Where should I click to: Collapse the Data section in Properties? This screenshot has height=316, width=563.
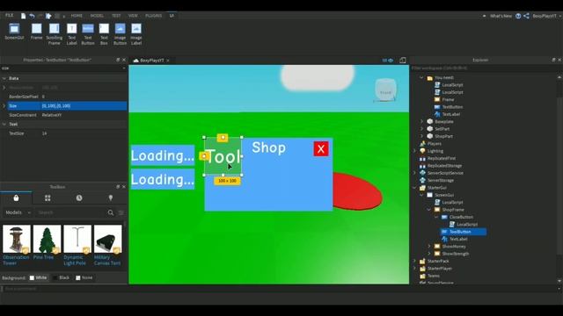coord(4,78)
